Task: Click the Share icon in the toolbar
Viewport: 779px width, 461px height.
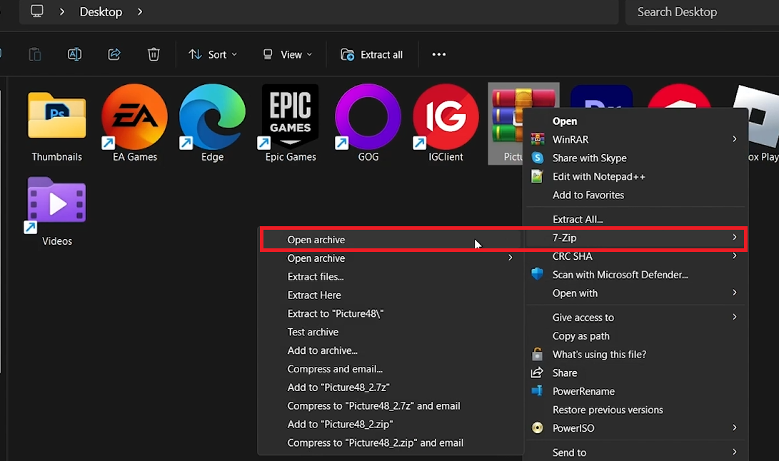Action: pos(114,54)
